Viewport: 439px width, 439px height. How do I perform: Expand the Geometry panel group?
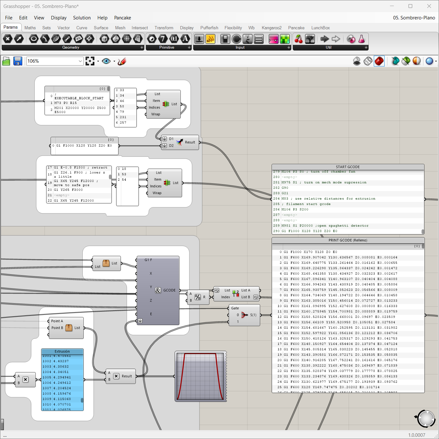(x=142, y=47)
